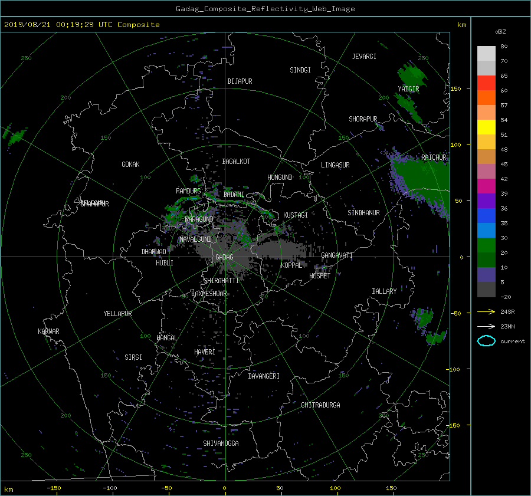Click the DAVANGERI city label
531x496 pixels.
pos(264,376)
